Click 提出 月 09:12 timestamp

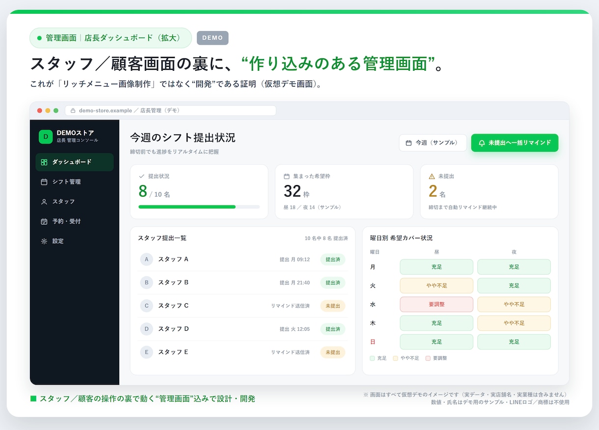(x=295, y=259)
